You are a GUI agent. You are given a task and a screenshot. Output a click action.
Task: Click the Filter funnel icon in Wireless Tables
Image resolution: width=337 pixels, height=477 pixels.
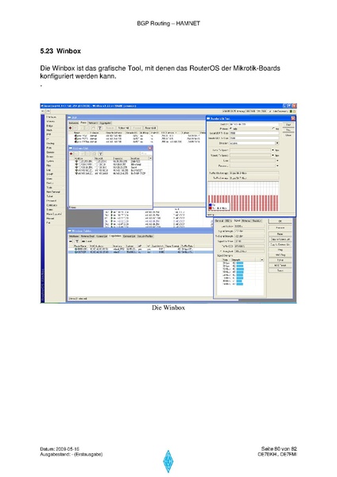point(77,241)
